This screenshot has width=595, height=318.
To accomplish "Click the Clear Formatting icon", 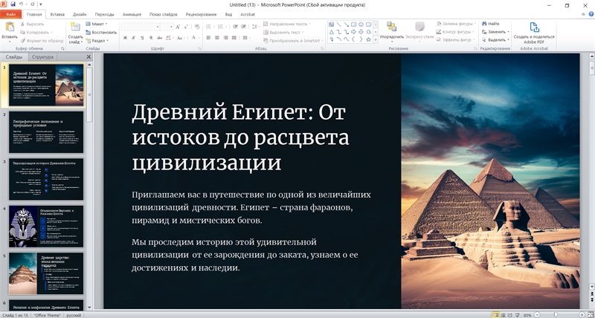I will point(197,27).
